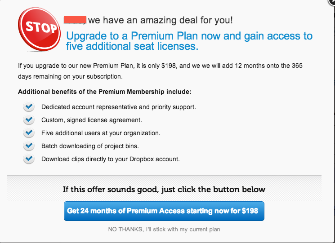Click checkmark beside Download clips to Dropbox

[29, 159]
